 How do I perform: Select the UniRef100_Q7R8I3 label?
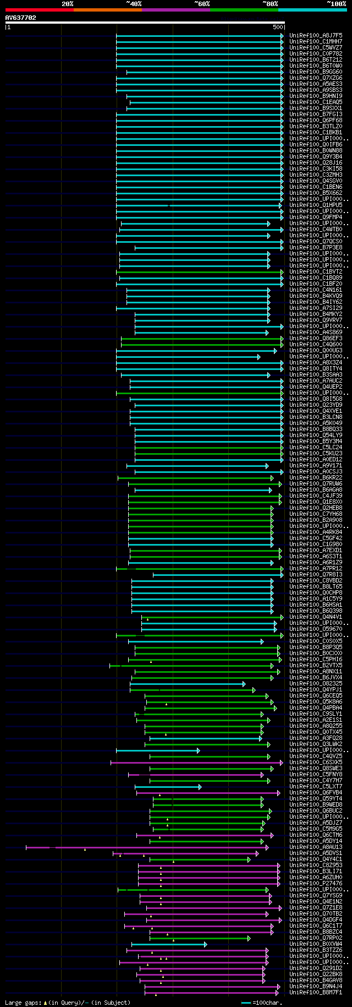point(316,574)
